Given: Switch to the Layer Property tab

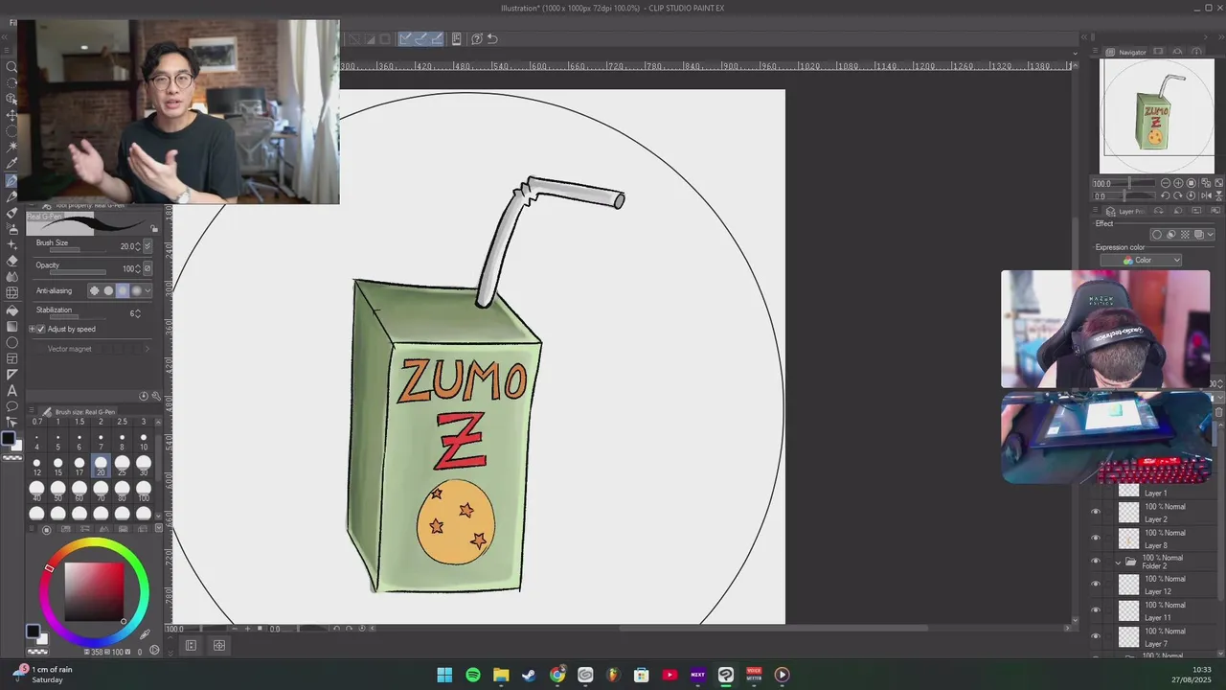Looking at the screenshot, I should point(1125,212).
